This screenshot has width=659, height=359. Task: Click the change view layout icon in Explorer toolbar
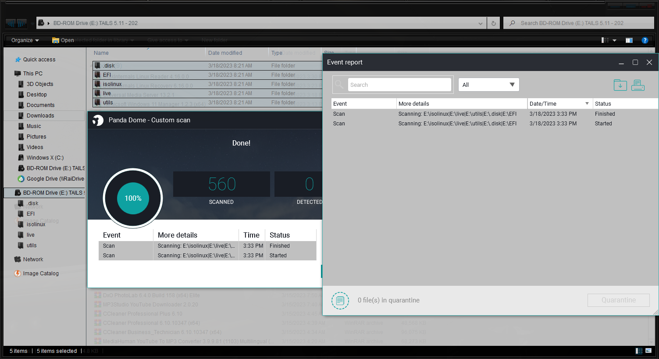[x=605, y=40]
